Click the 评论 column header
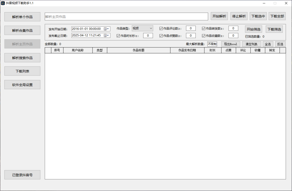Viewport: 292px width, 191px height. pos(243,50)
